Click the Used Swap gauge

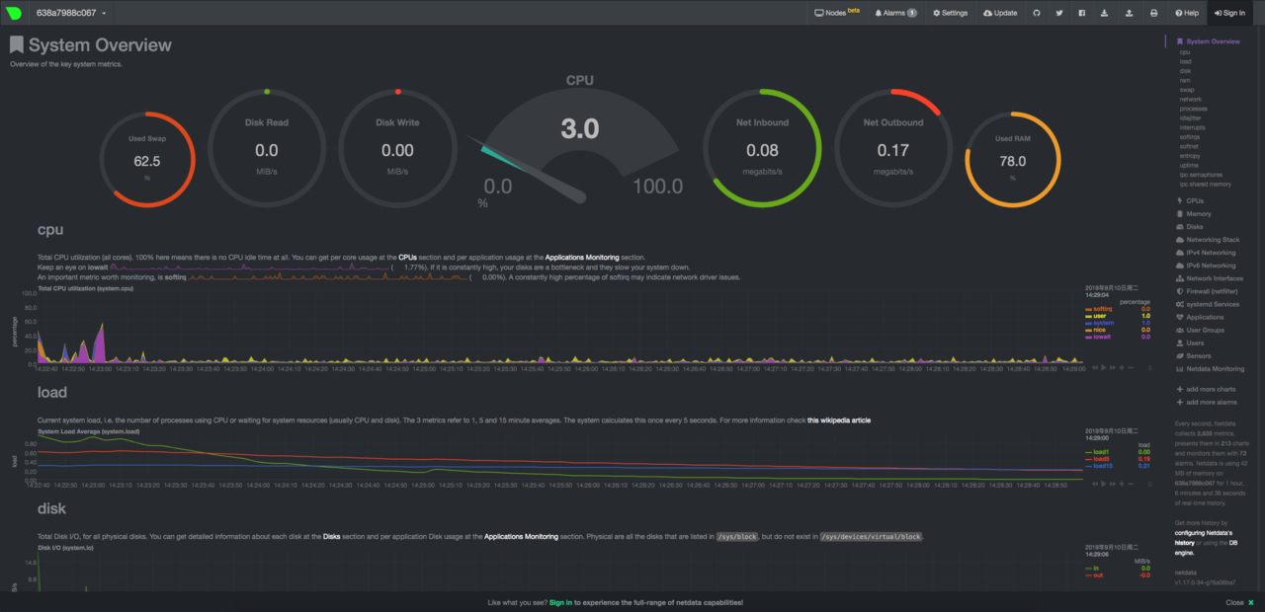click(147, 158)
